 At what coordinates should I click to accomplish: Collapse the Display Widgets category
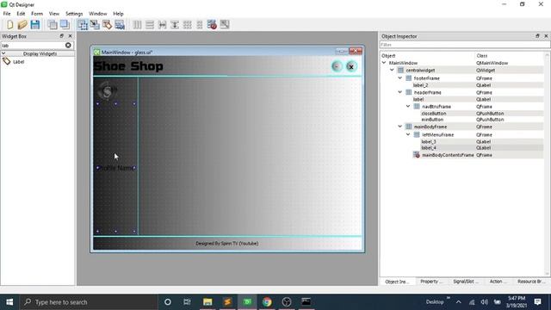pyautogui.click(x=3, y=53)
